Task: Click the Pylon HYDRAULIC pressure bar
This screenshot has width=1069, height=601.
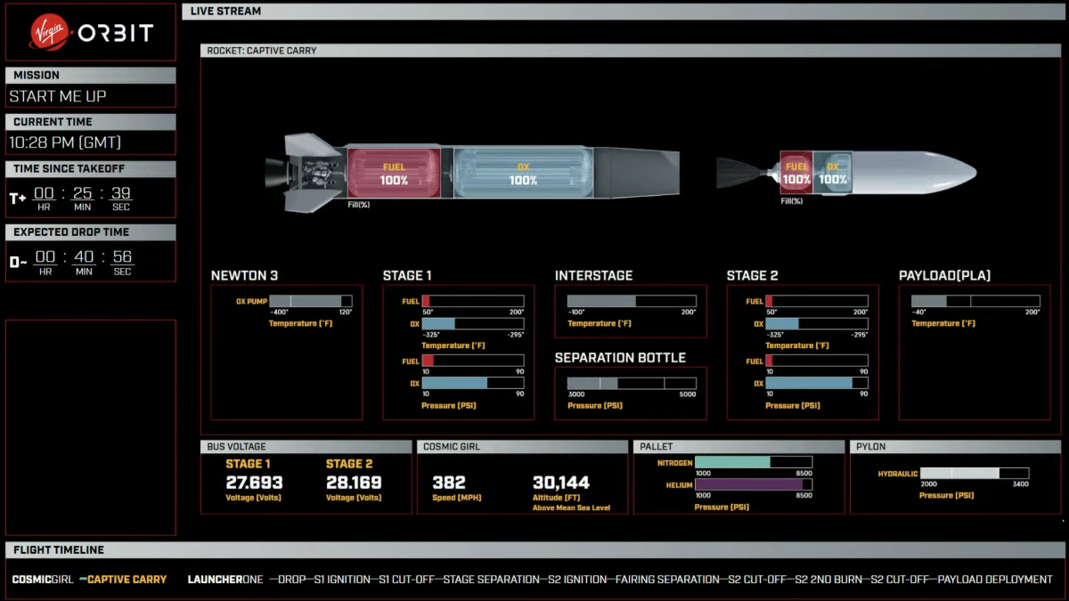Action: point(975,474)
